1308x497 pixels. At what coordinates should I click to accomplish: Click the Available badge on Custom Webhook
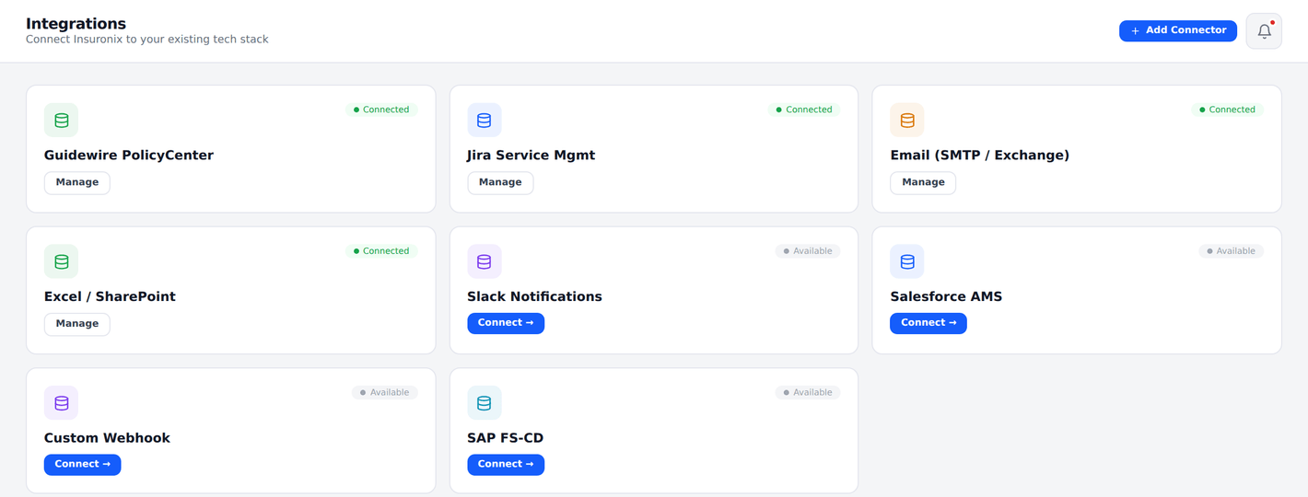click(385, 392)
